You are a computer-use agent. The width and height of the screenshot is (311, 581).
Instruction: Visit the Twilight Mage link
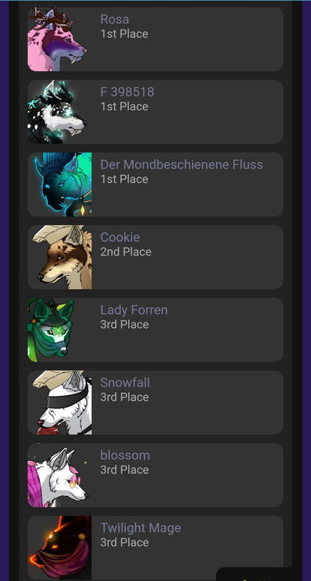click(141, 528)
